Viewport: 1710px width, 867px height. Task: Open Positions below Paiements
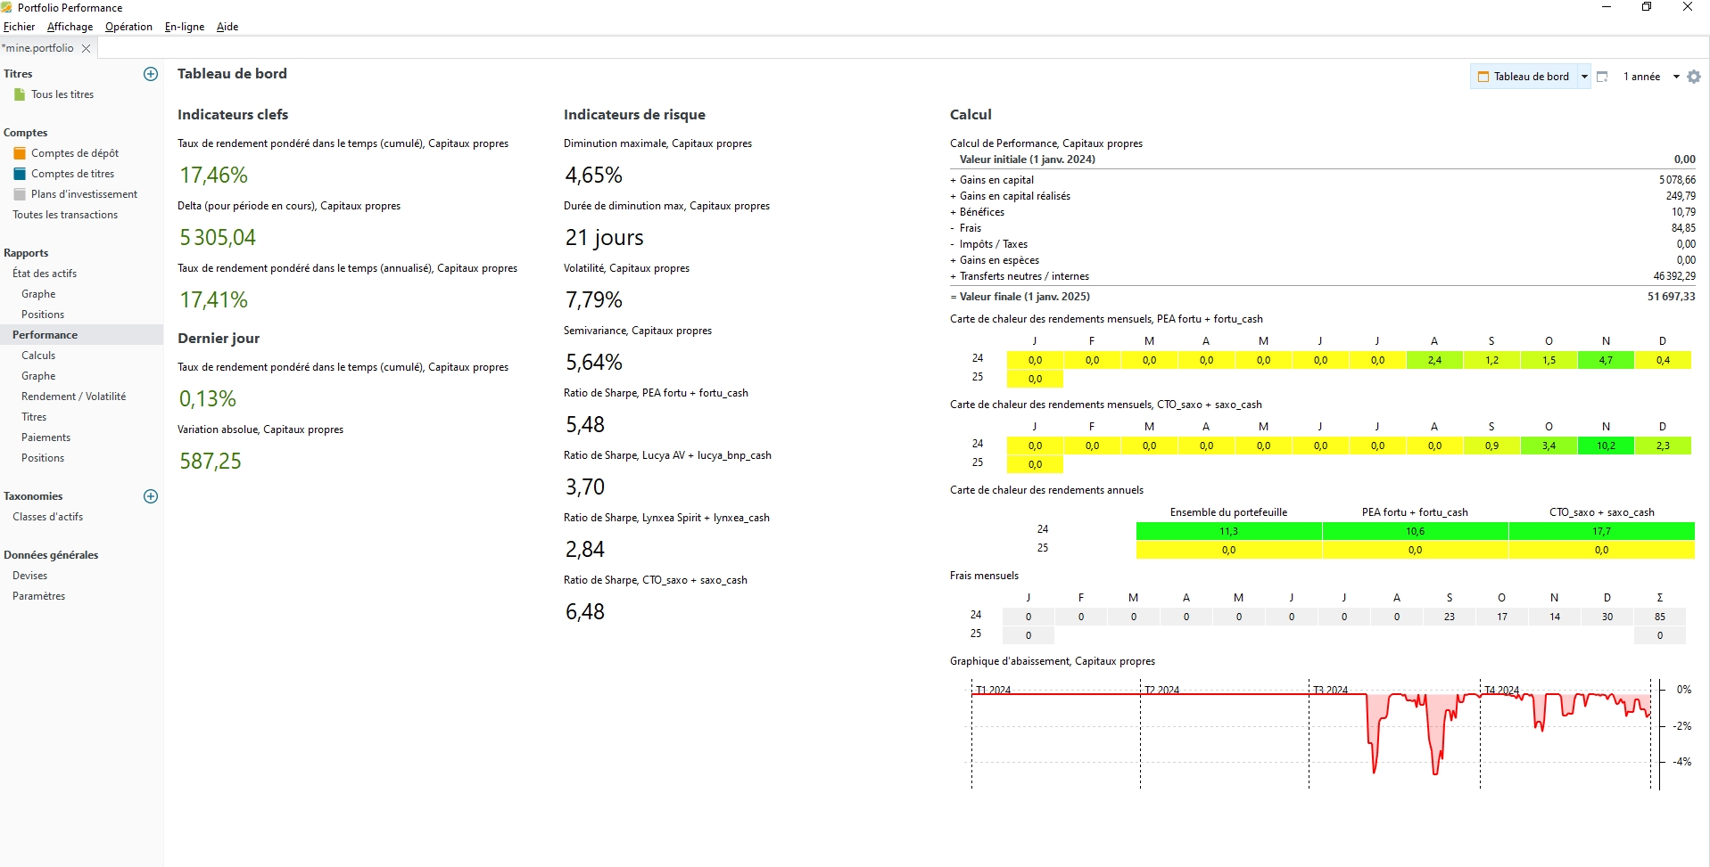[43, 458]
